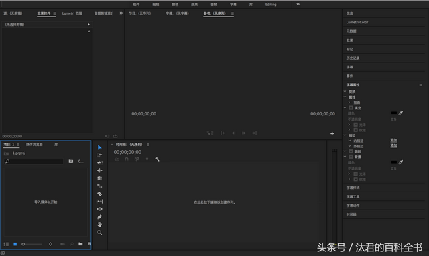Switch to the 编辑 workspace
Viewport: 429px width, 256px height.
click(156, 5)
